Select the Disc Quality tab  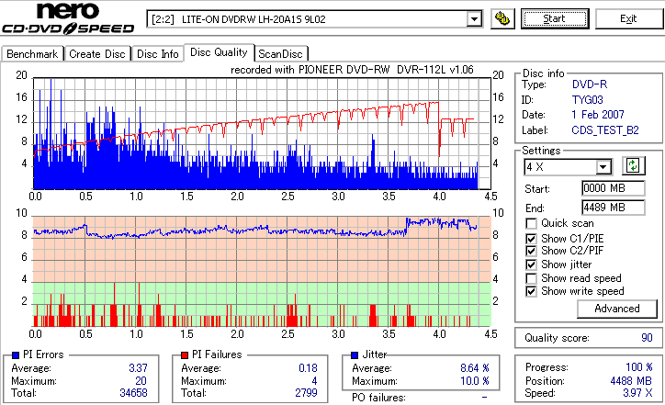[x=219, y=52]
